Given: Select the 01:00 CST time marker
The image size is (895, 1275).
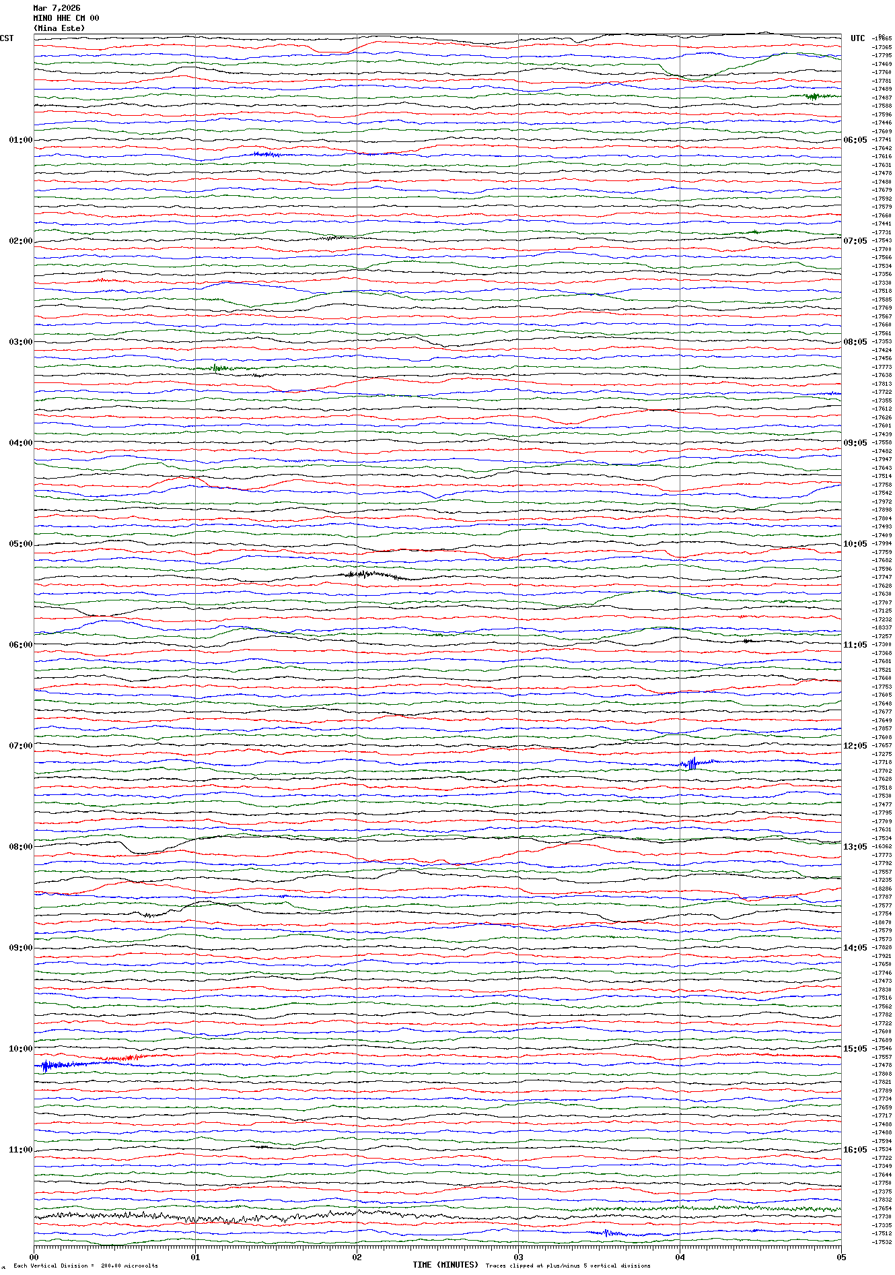Looking at the screenshot, I should (x=20, y=140).
